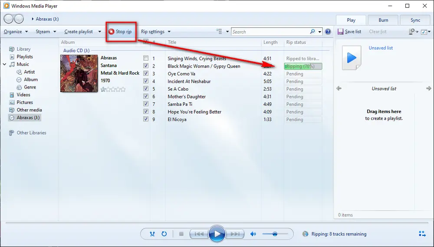
Task: Collapse the Music tree node
Action: pos(4,65)
